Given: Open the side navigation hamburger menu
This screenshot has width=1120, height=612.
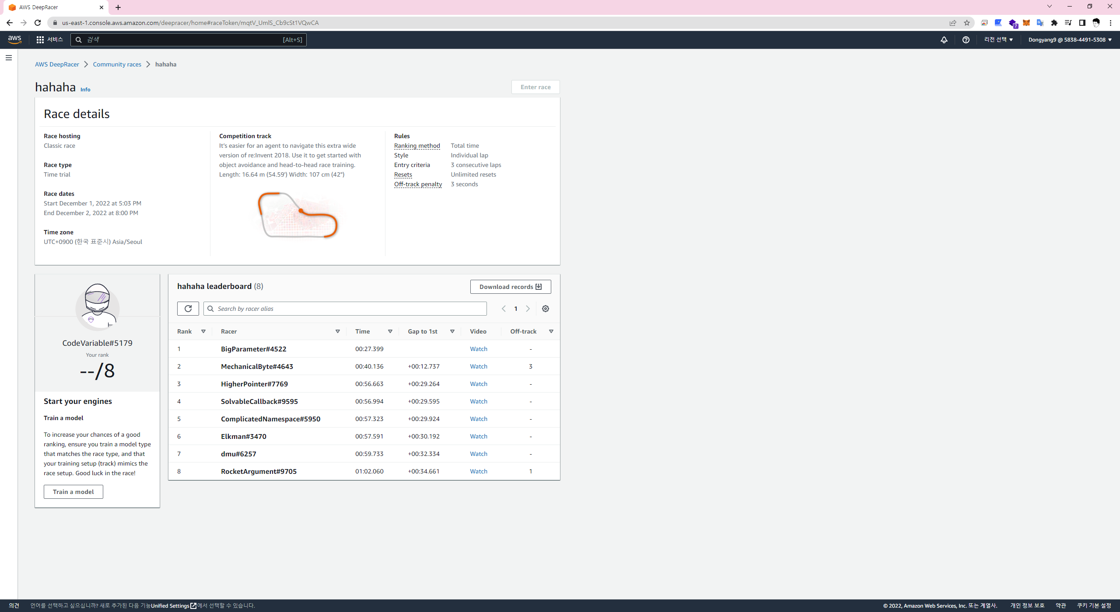Looking at the screenshot, I should 9,58.
